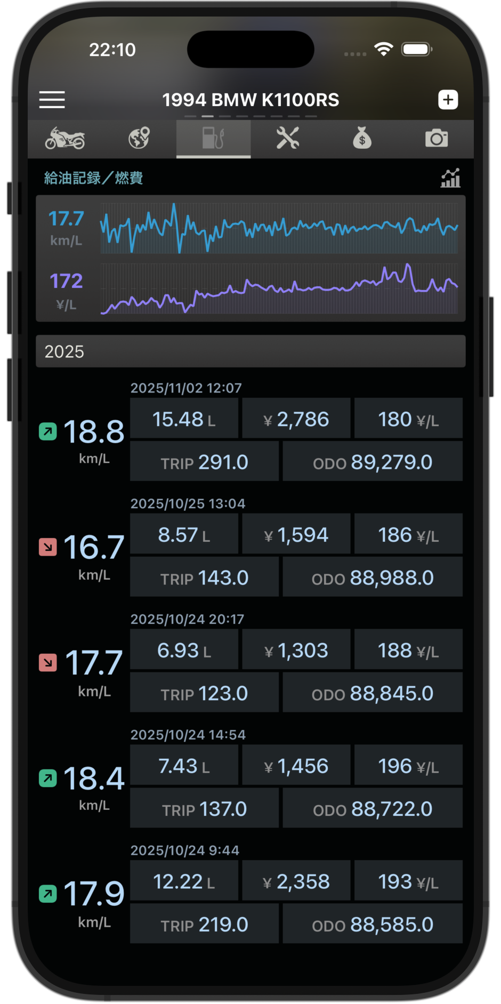Open the statistics chart icon
Image resolution: width=501 pixels, height=1004 pixels.
coord(450,178)
